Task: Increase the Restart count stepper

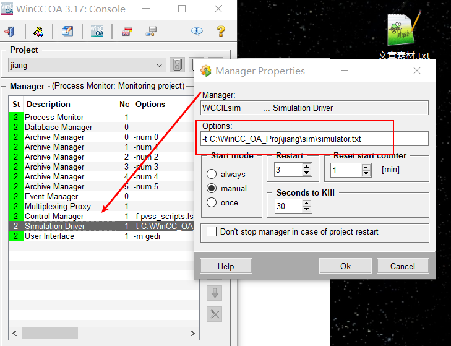Action: [307, 167]
